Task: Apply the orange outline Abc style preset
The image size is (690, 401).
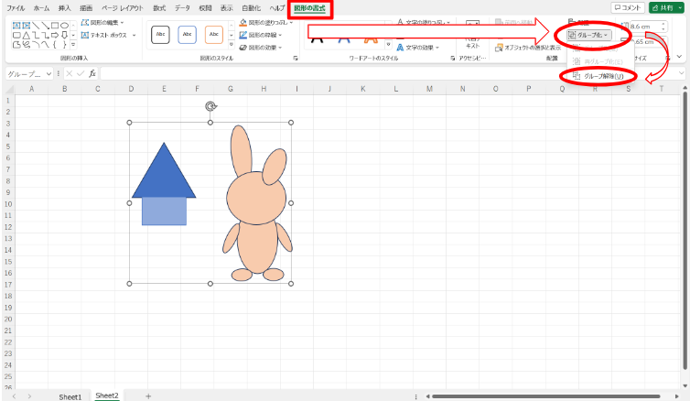Action: pyautogui.click(x=214, y=35)
